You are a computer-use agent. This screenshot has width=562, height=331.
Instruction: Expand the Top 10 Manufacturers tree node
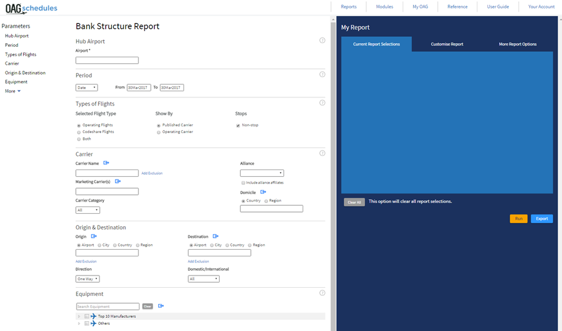tap(79, 316)
